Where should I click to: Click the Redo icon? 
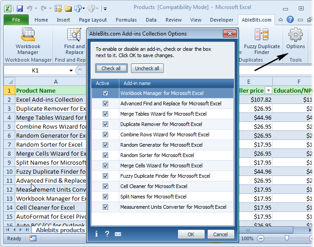click(x=44, y=8)
